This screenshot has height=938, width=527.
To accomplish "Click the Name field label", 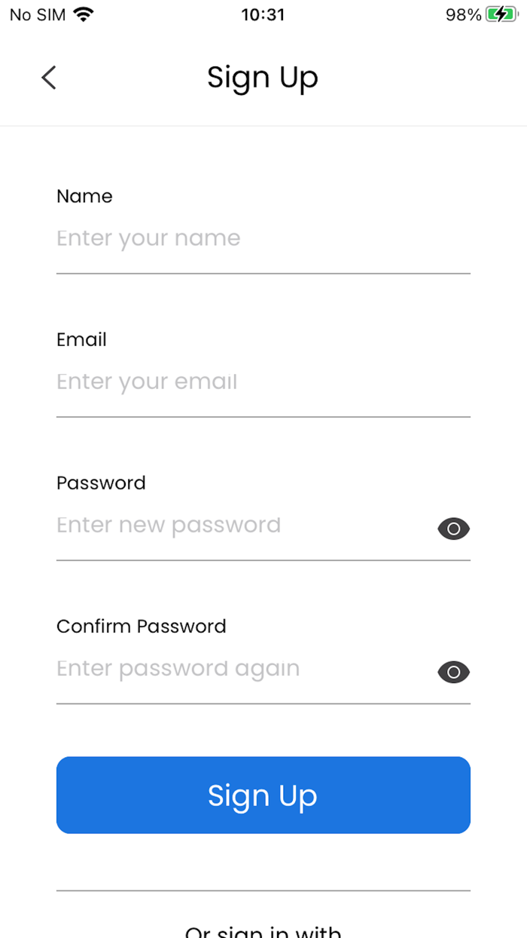I will pyautogui.click(x=84, y=196).
